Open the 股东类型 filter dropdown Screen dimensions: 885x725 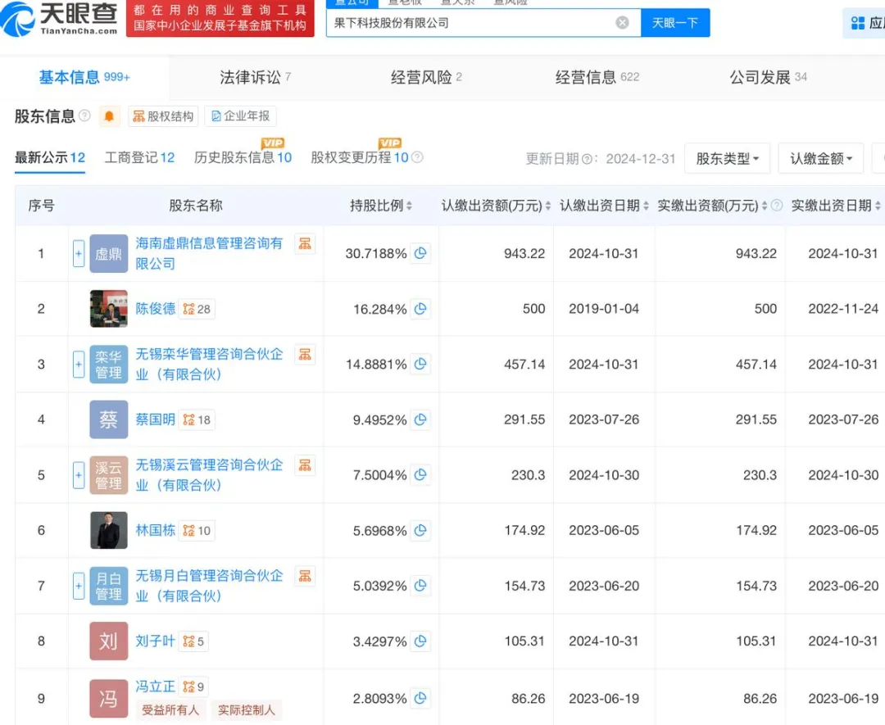(727, 158)
